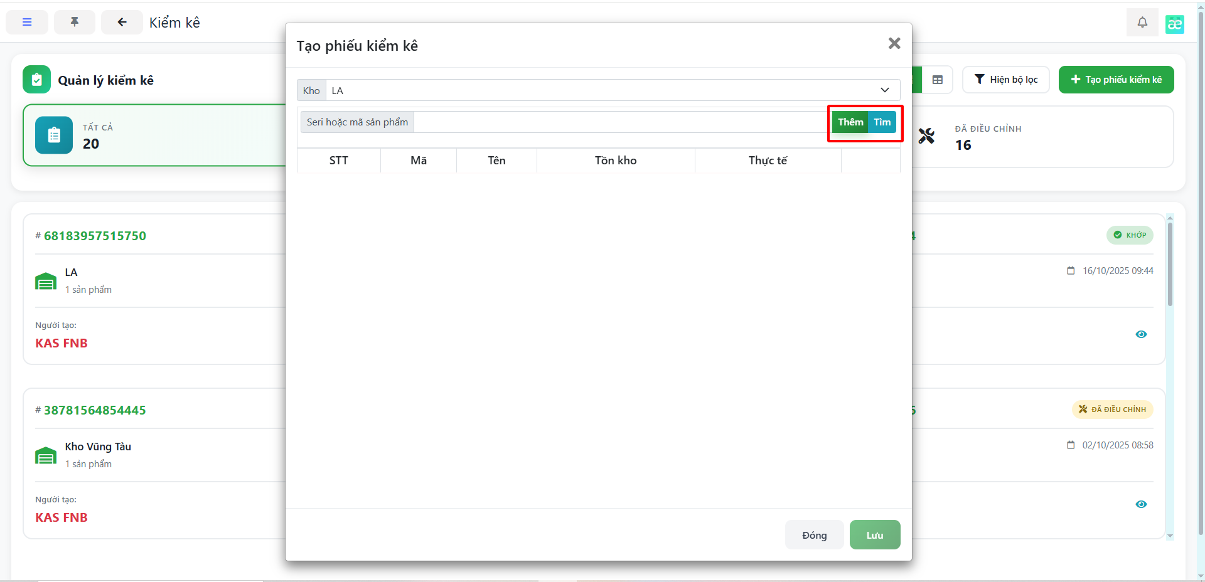
Task: Click the user avatar icon
Action: (1174, 24)
